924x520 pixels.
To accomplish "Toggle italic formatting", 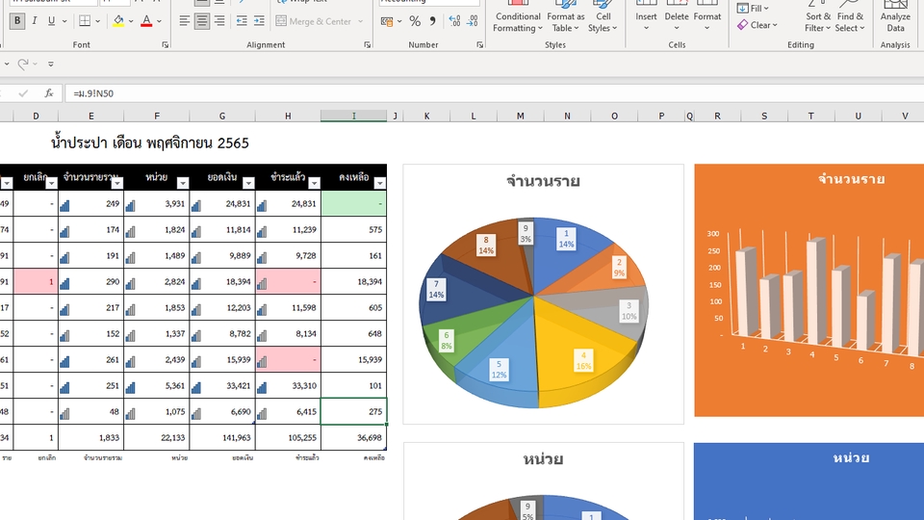I will [35, 21].
